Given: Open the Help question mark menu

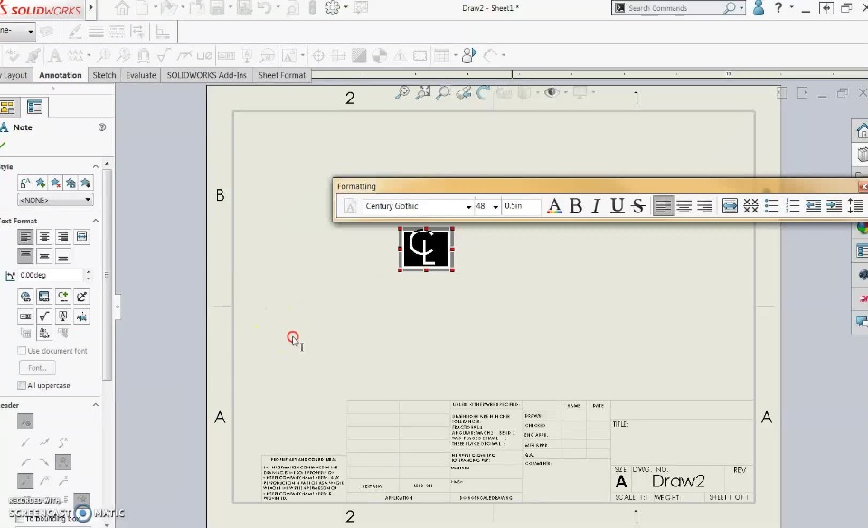Looking at the screenshot, I should [x=778, y=8].
